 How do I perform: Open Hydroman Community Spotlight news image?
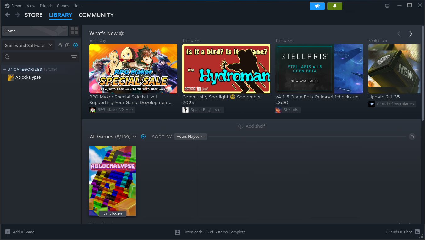pyautogui.click(x=226, y=69)
